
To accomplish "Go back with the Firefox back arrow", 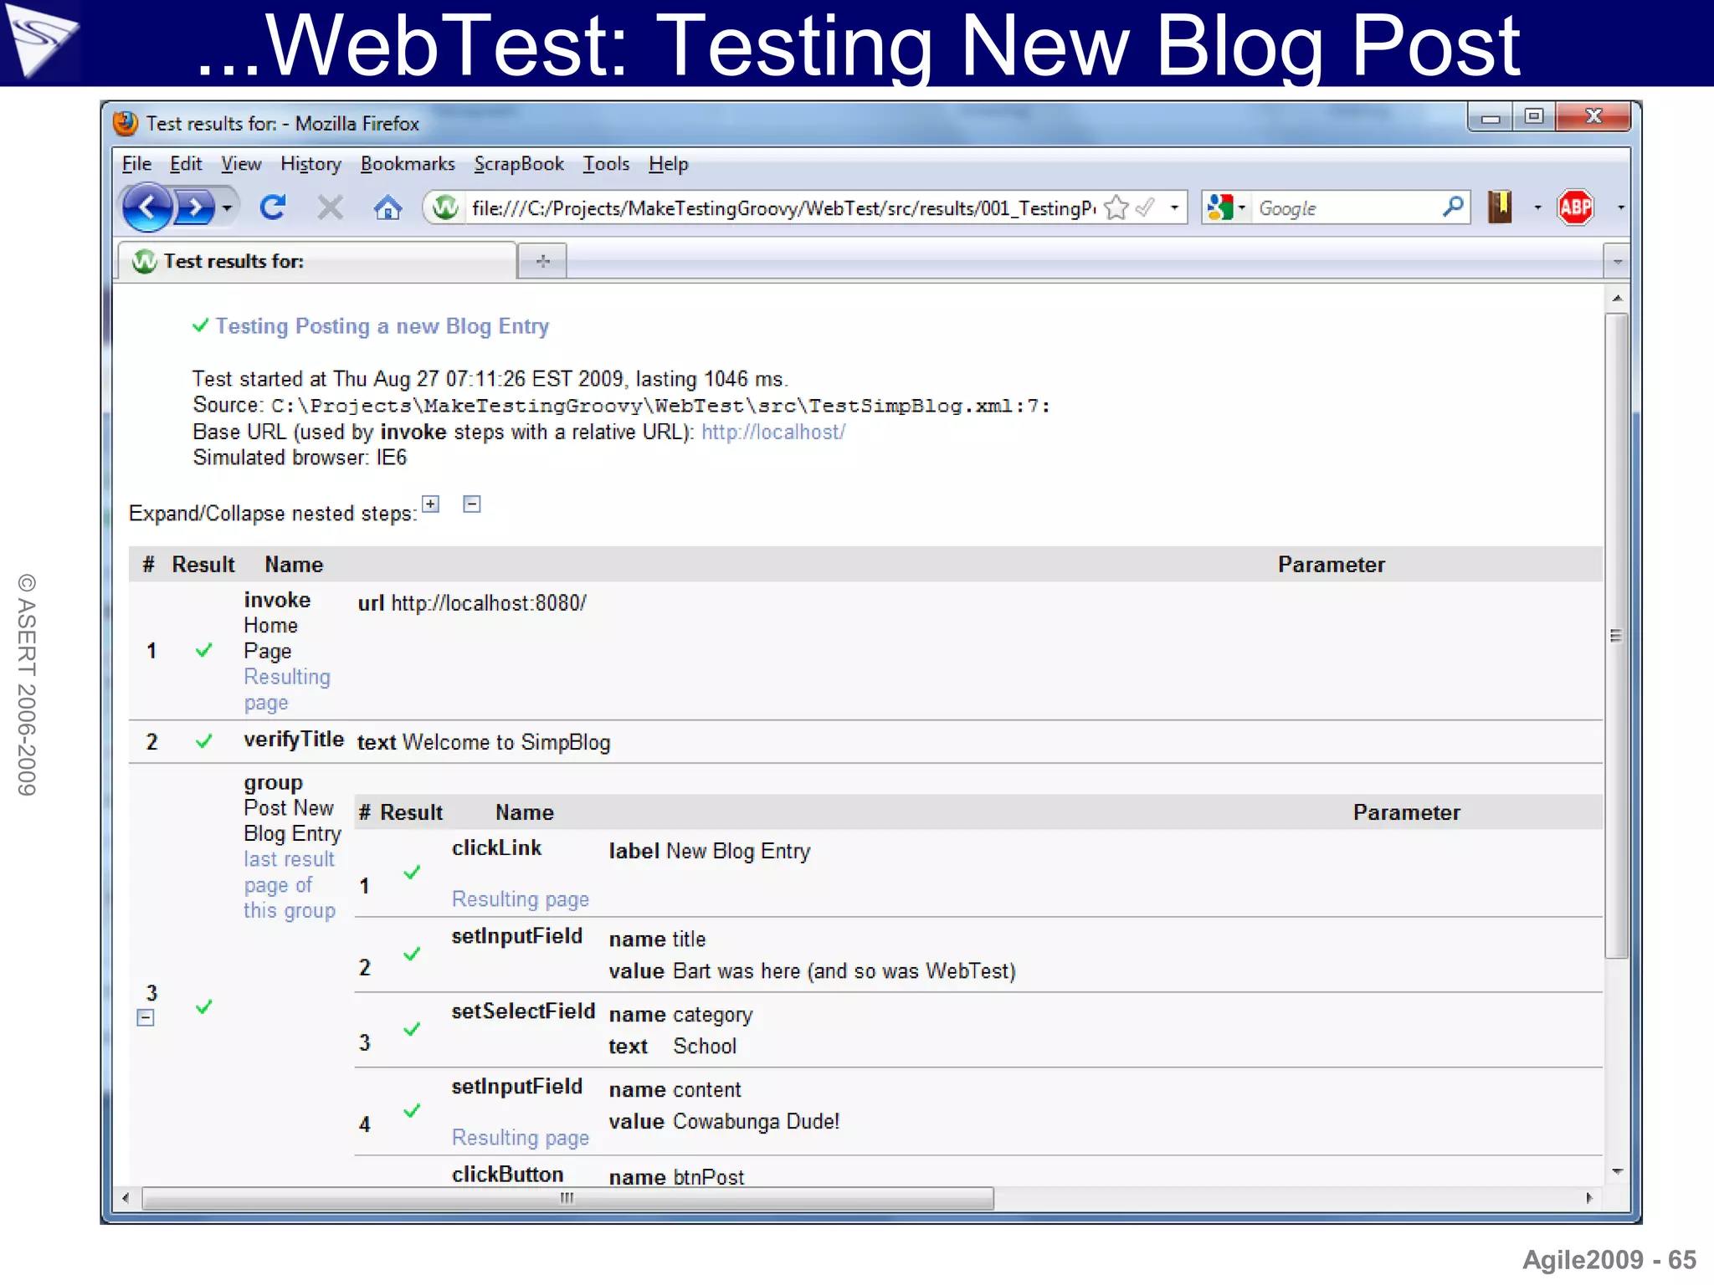I will point(147,207).
